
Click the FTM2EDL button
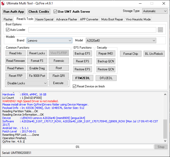(82, 78)
